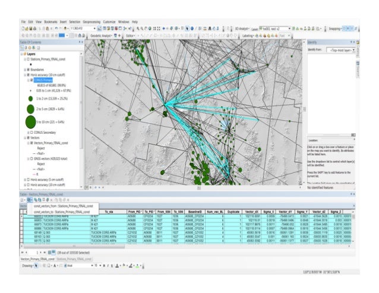
Task: Click the Vector_dX column header
Action: (251, 212)
